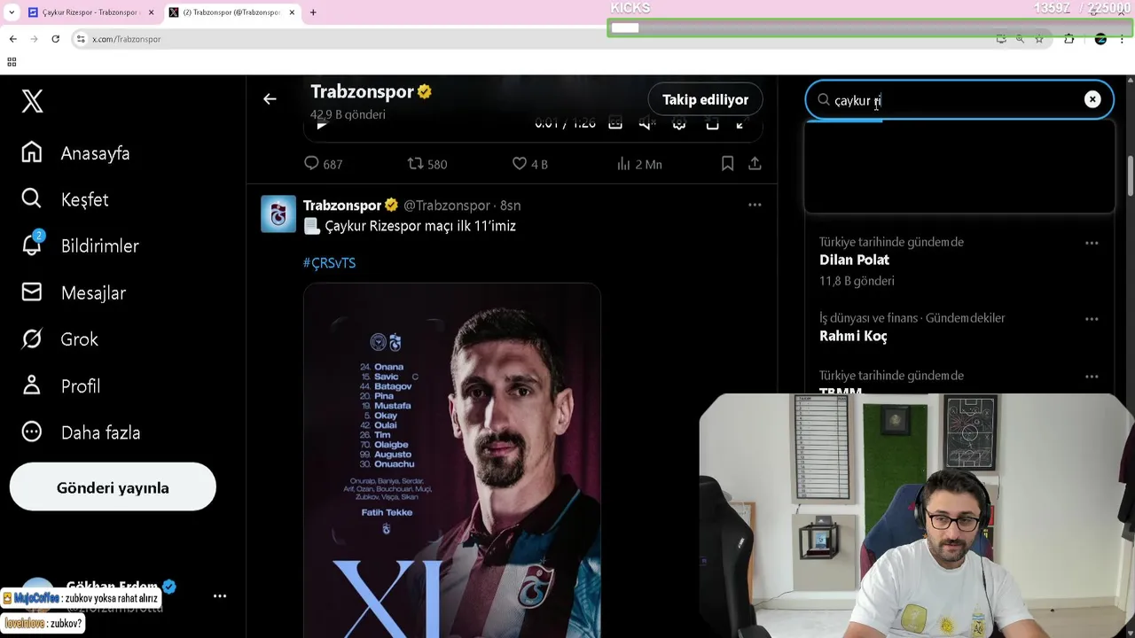The height and width of the screenshot is (638, 1135).
Task: Open more options on lineup post
Action: [x=755, y=205]
